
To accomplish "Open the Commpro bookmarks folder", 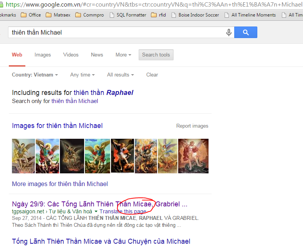I will tap(89, 15).
